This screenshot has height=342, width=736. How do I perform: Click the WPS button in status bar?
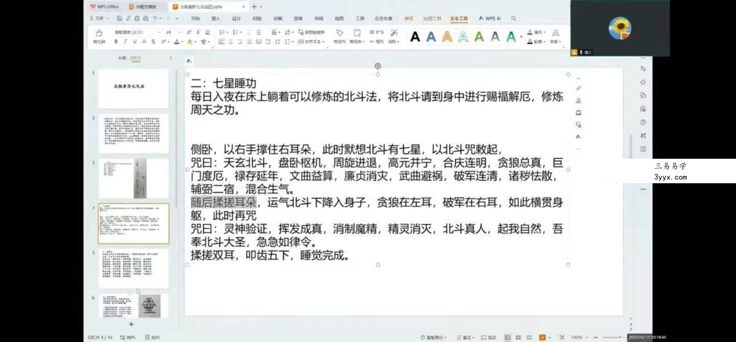pyautogui.click(x=128, y=337)
